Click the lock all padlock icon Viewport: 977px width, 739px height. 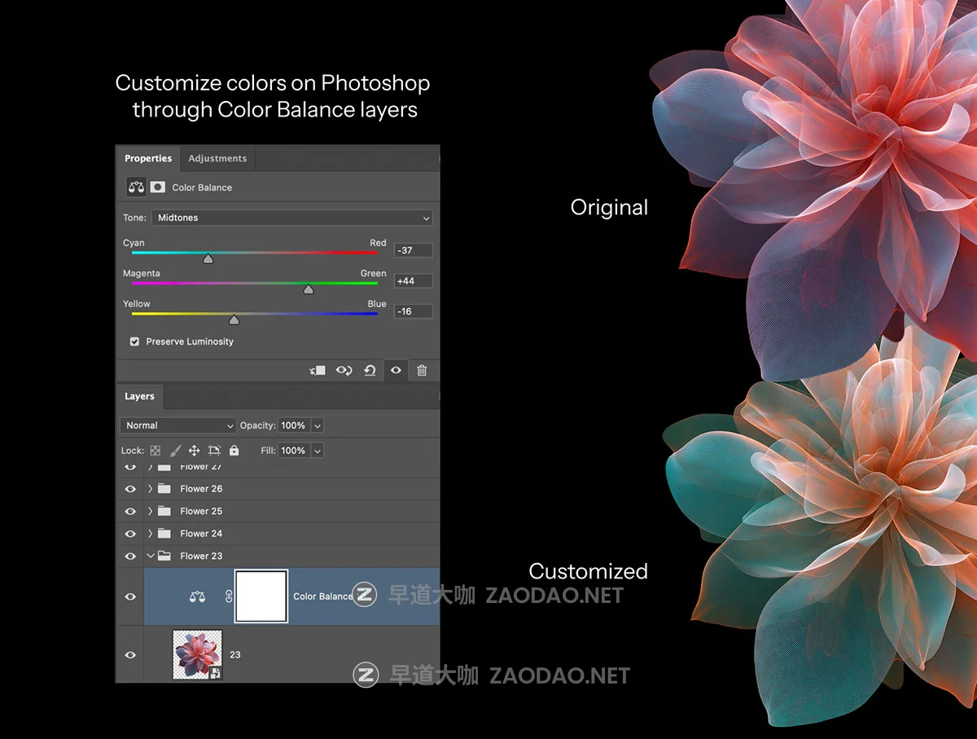click(x=234, y=451)
